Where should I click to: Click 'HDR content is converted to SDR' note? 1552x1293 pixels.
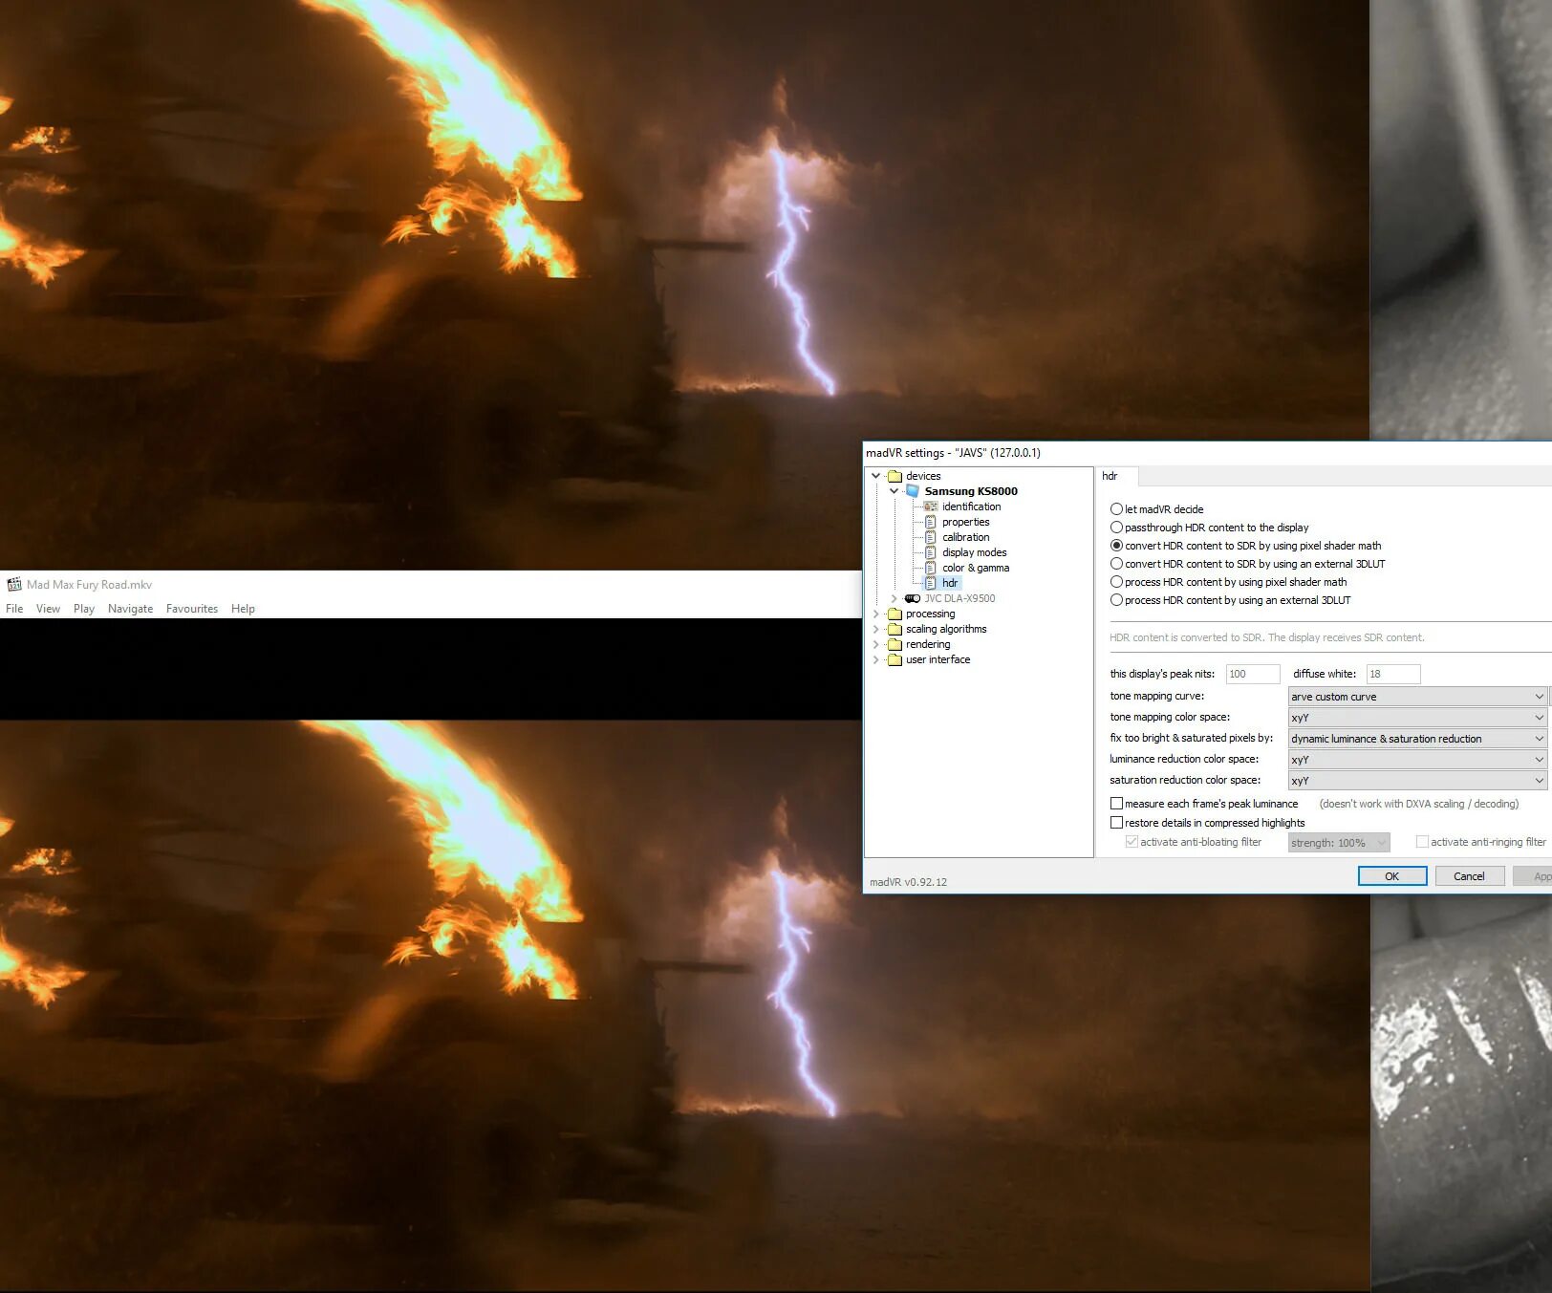click(x=1266, y=637)
